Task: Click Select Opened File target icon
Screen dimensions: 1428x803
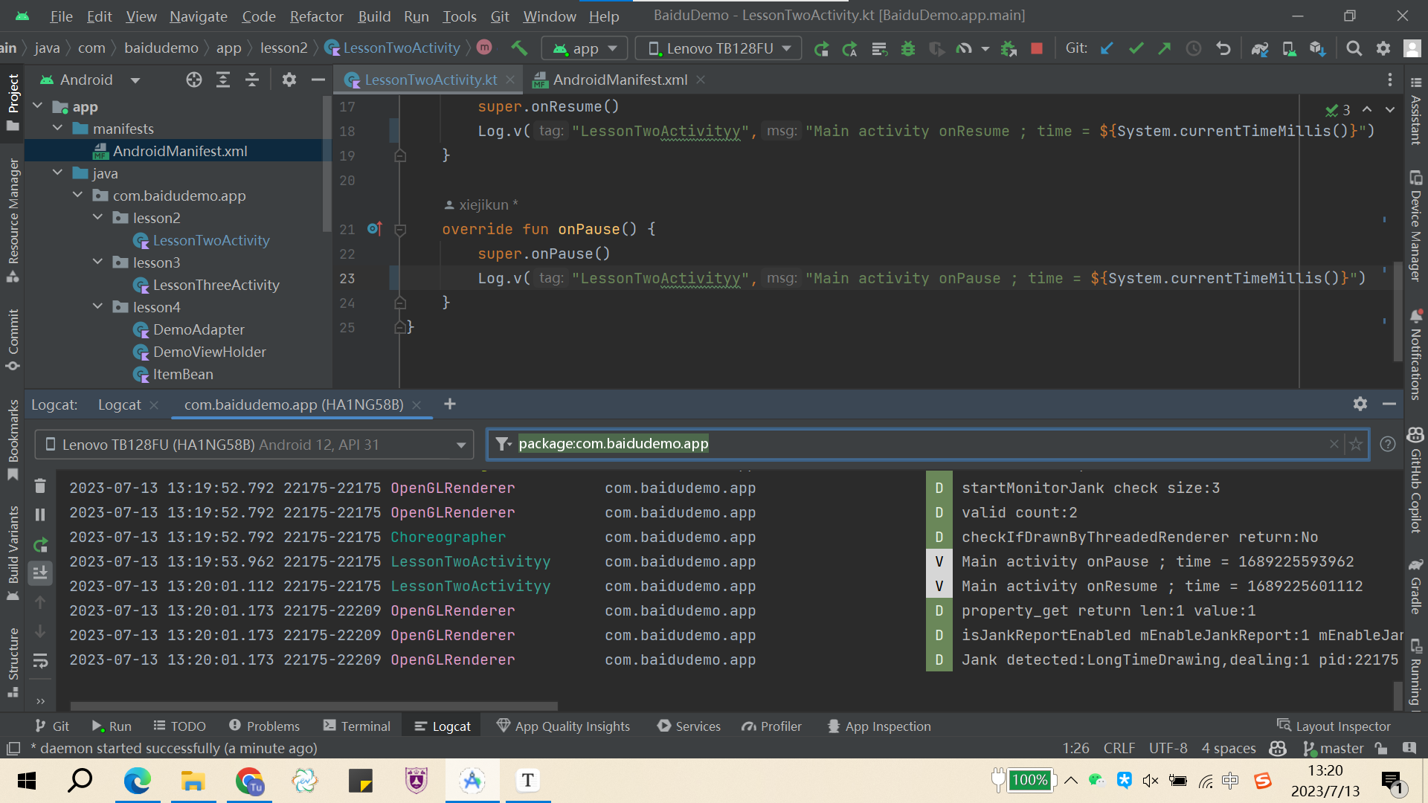Action: point(193,80)
